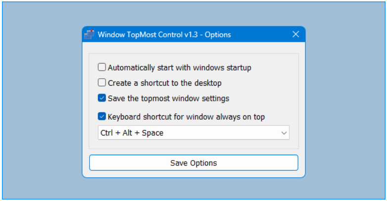
Task: Click the blue desktop background outside the dialog
Action: point(40,99)
